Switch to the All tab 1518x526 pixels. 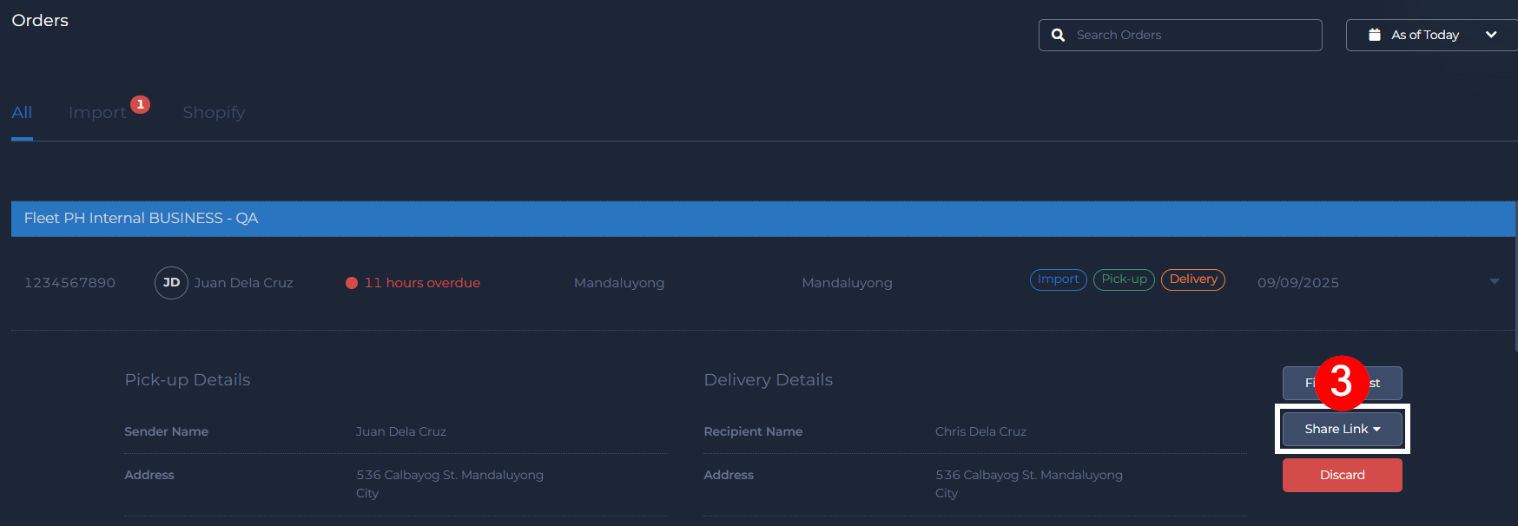(22, 113)
